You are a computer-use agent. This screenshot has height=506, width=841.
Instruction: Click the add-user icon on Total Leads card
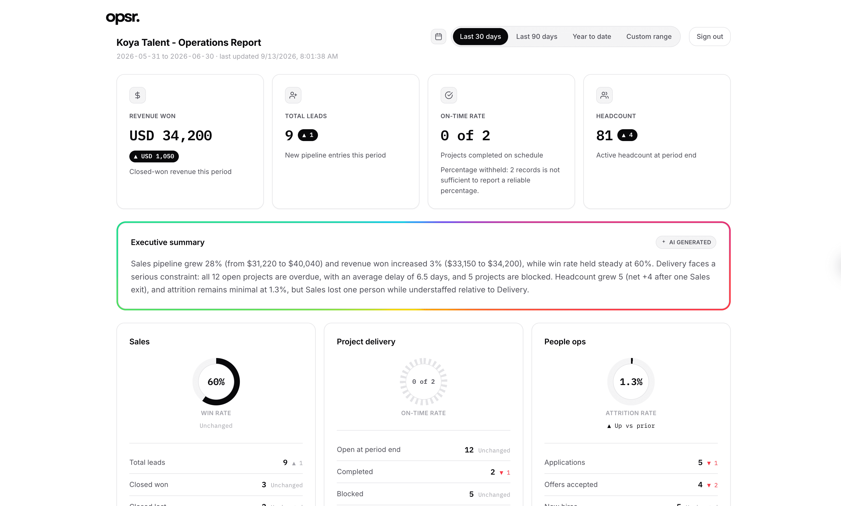click(x=293, y=95)
